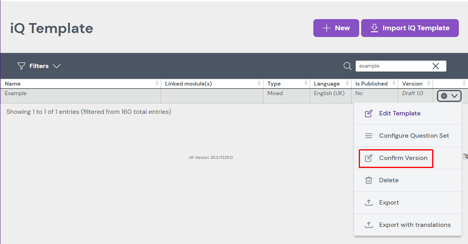Click the New button
This screenshot has width=468, height=244.
click(x=336, y=28)
